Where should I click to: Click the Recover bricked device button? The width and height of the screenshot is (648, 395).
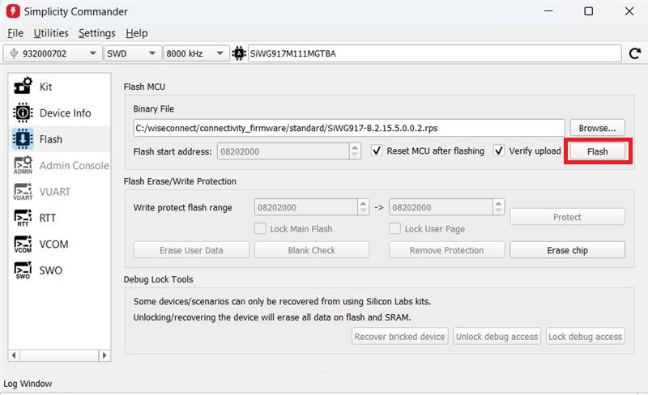[x=399, y=337]
